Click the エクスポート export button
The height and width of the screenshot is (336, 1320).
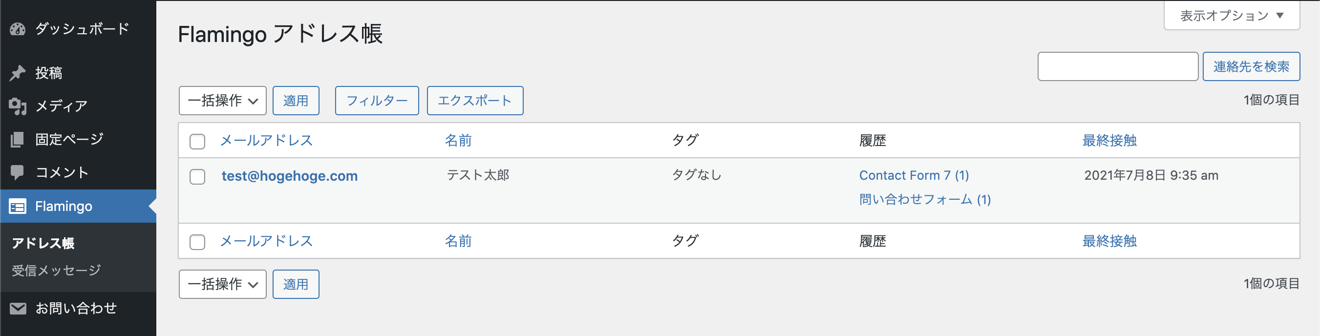(474, 101)
